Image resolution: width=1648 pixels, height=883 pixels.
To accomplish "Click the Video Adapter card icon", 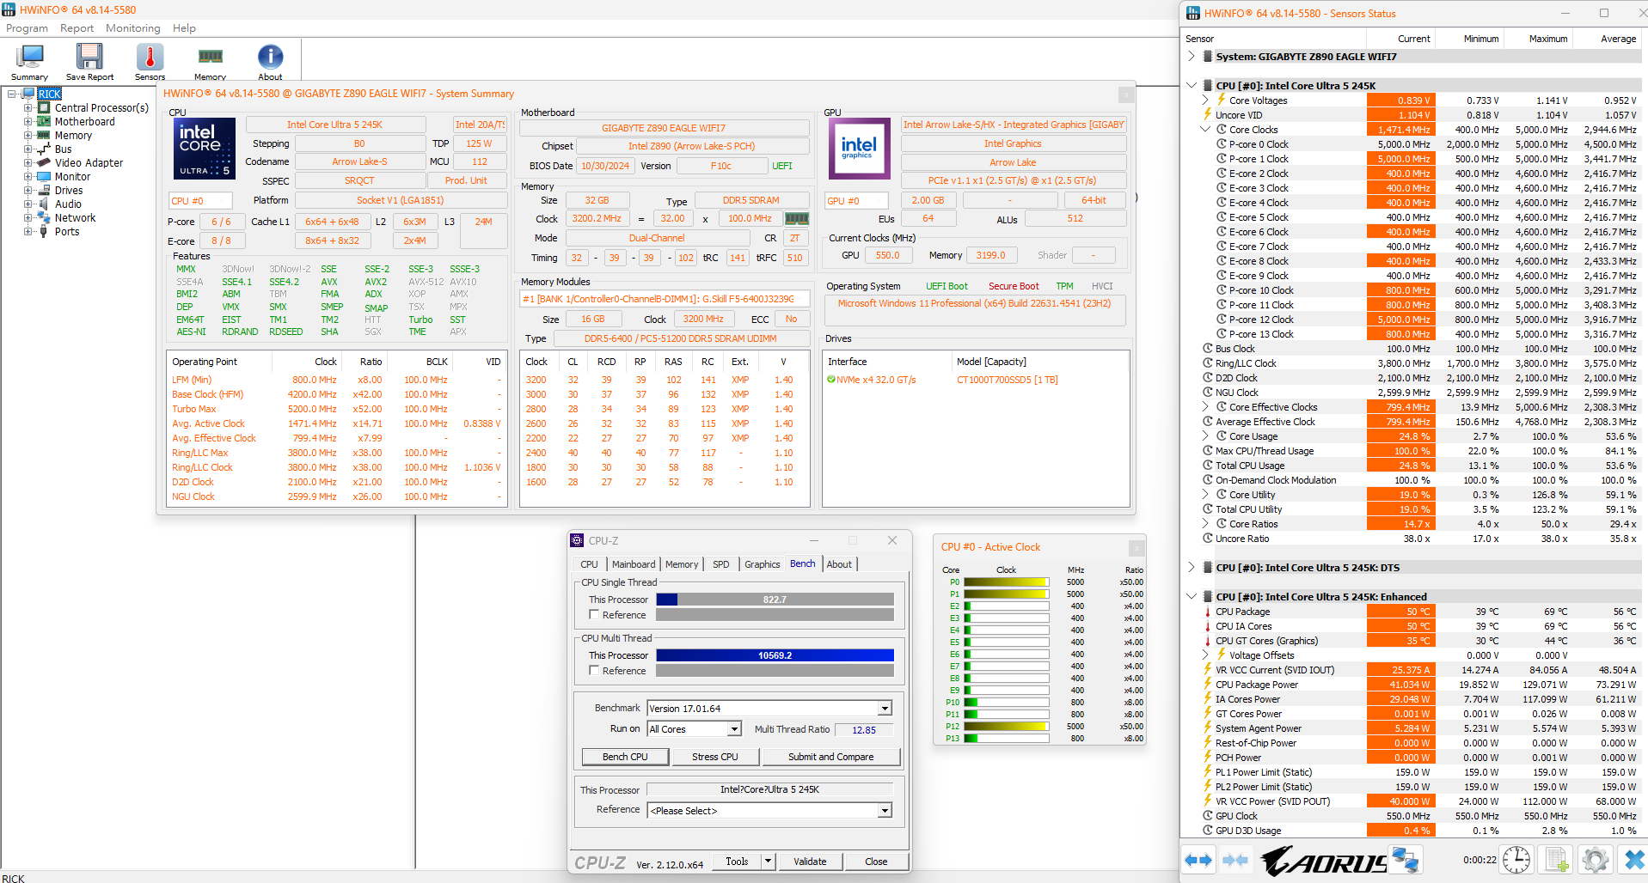I will coord(44,163).
